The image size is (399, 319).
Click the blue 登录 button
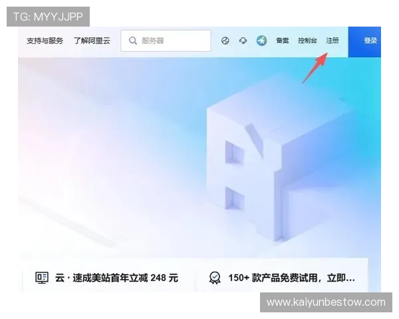tap(364, 42)
